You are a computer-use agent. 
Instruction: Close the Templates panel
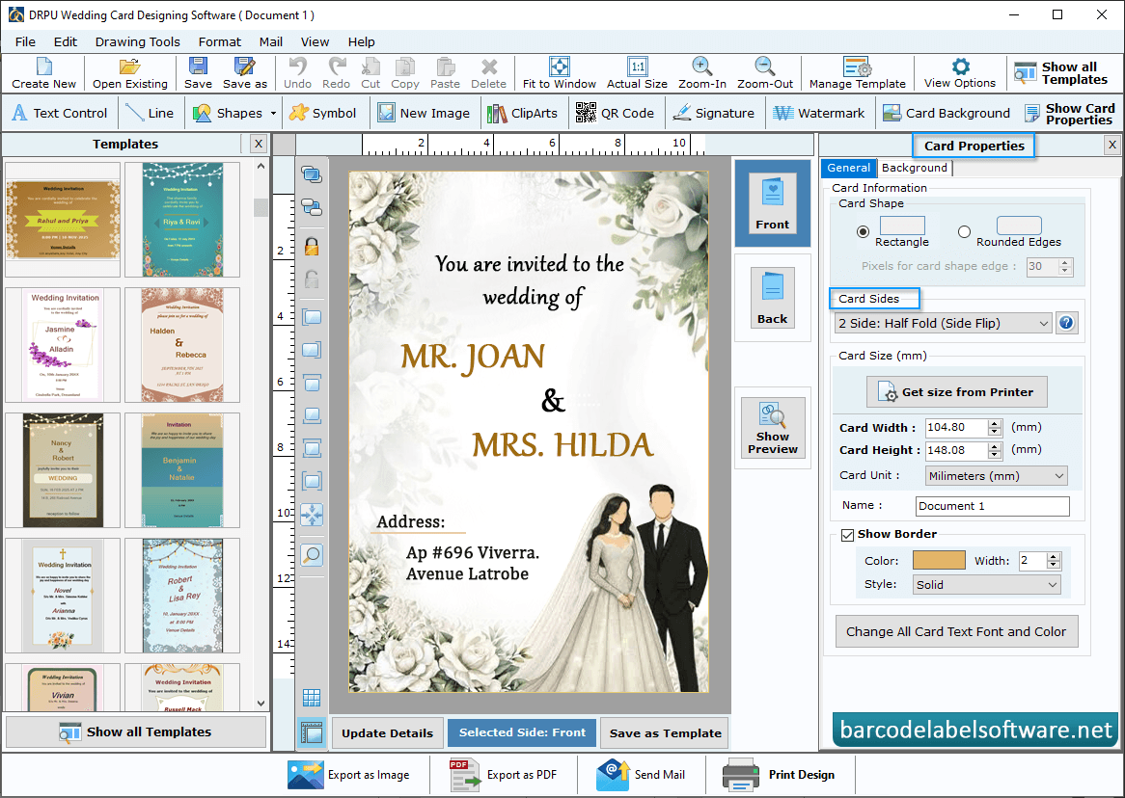[x=259, y=144]
